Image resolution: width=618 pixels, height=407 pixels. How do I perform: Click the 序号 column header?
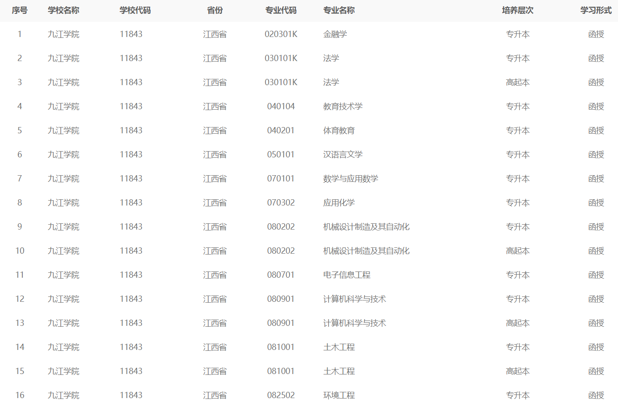pos(20,10)
